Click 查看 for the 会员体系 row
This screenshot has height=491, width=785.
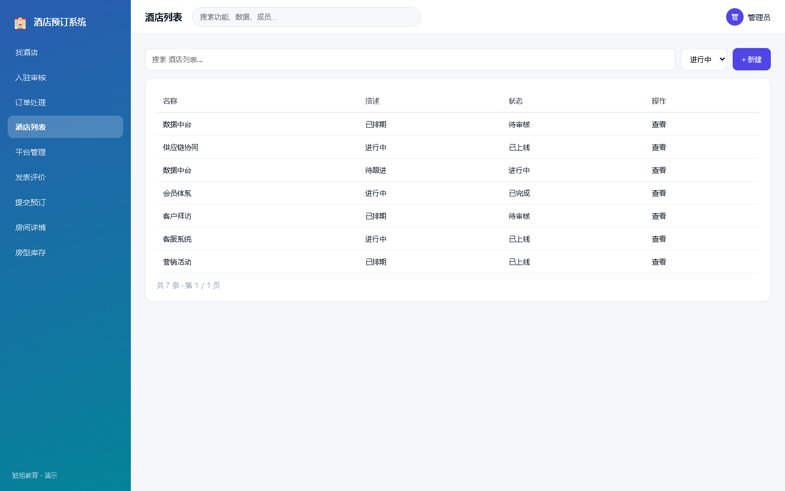[659, 193]
